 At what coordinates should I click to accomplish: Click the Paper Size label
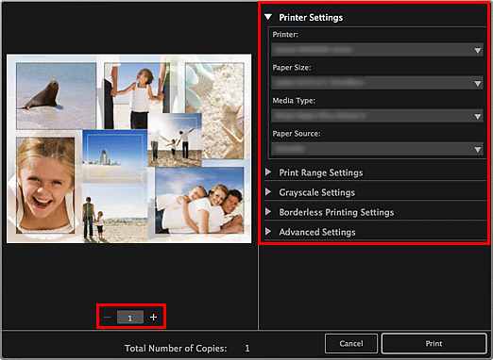(292, 68)
